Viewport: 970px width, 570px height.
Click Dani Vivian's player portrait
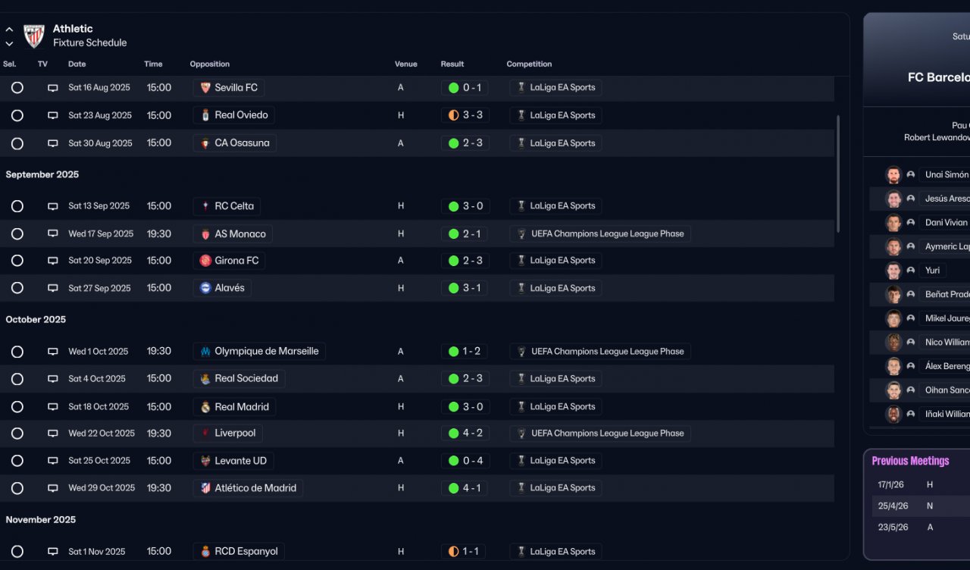point(894,223)
